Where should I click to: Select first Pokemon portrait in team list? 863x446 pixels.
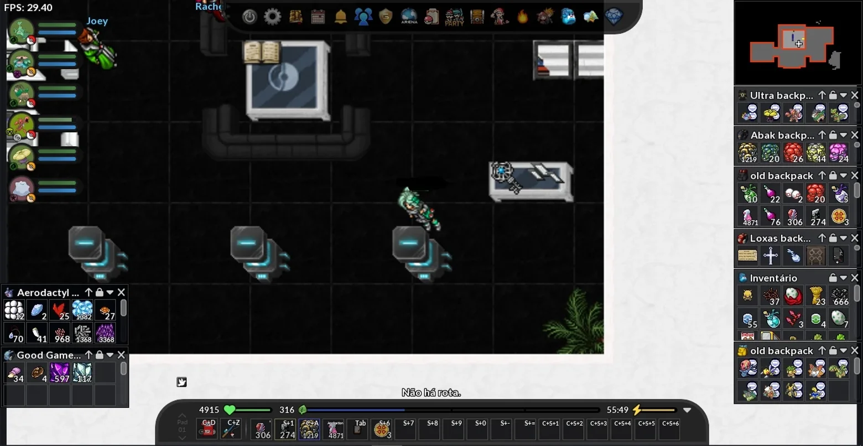coord(21,31)
